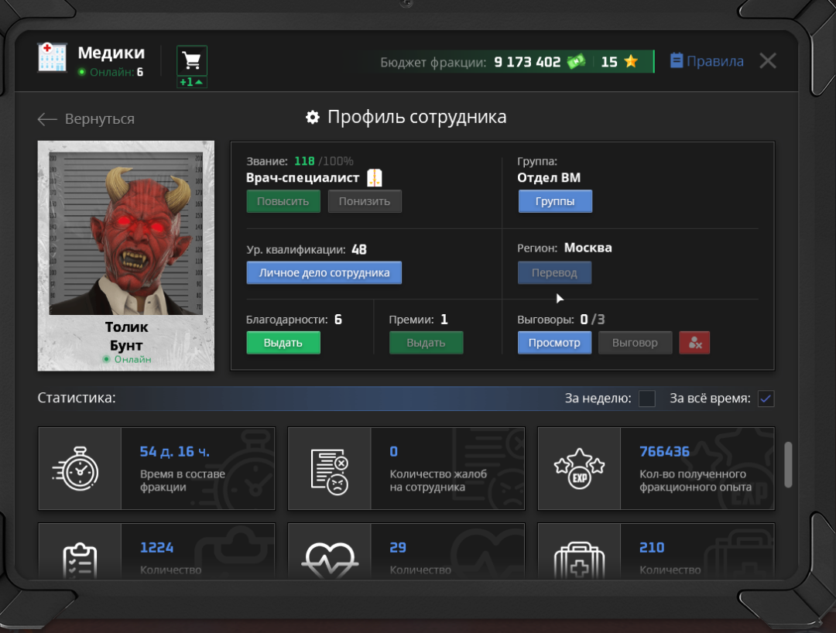Go back using Вернуться
The height and width of the screenshot is (633, 836).
pyautogui.click(x=86, y=119)
